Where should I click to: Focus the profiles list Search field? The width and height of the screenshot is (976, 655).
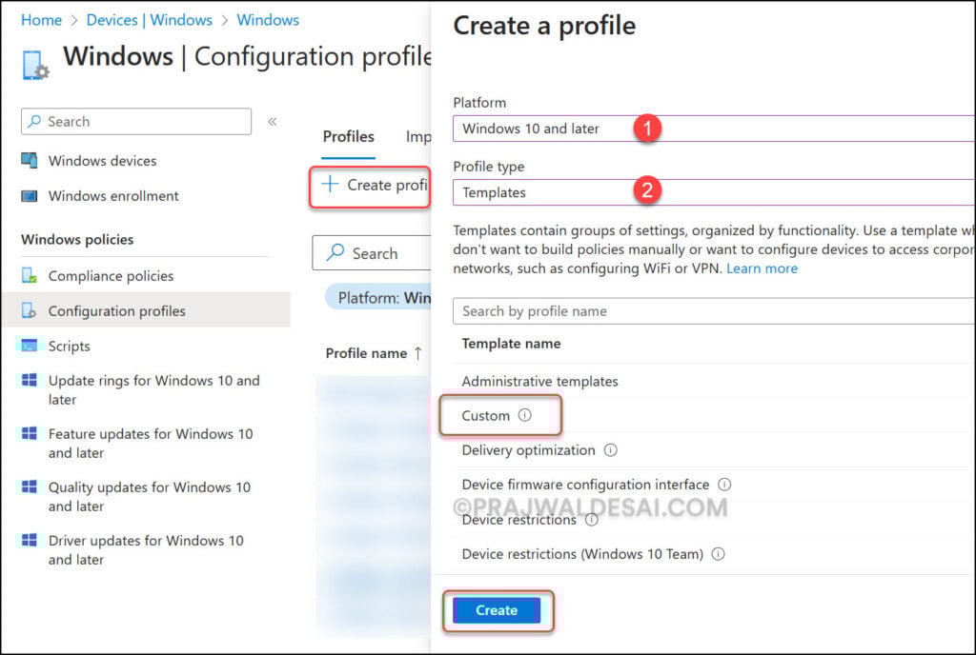[x=372, y=253]
